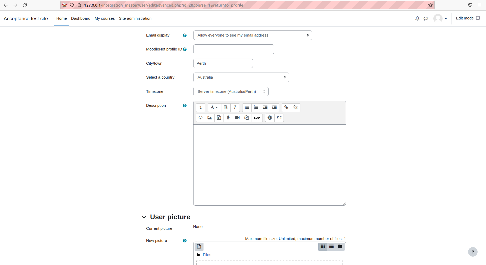Click Acceptance test site title link

point(26,19)
